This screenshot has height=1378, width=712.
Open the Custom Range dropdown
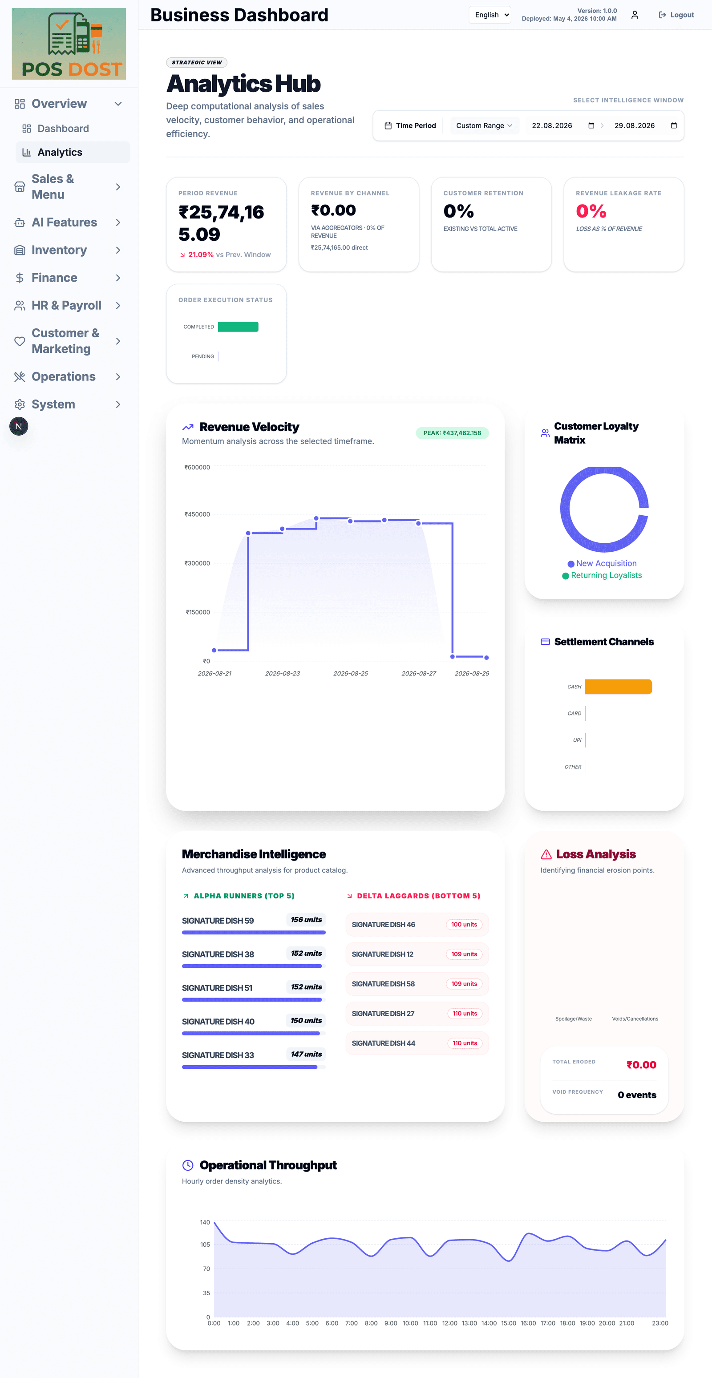pyautogui.click(x=484, y=126)
